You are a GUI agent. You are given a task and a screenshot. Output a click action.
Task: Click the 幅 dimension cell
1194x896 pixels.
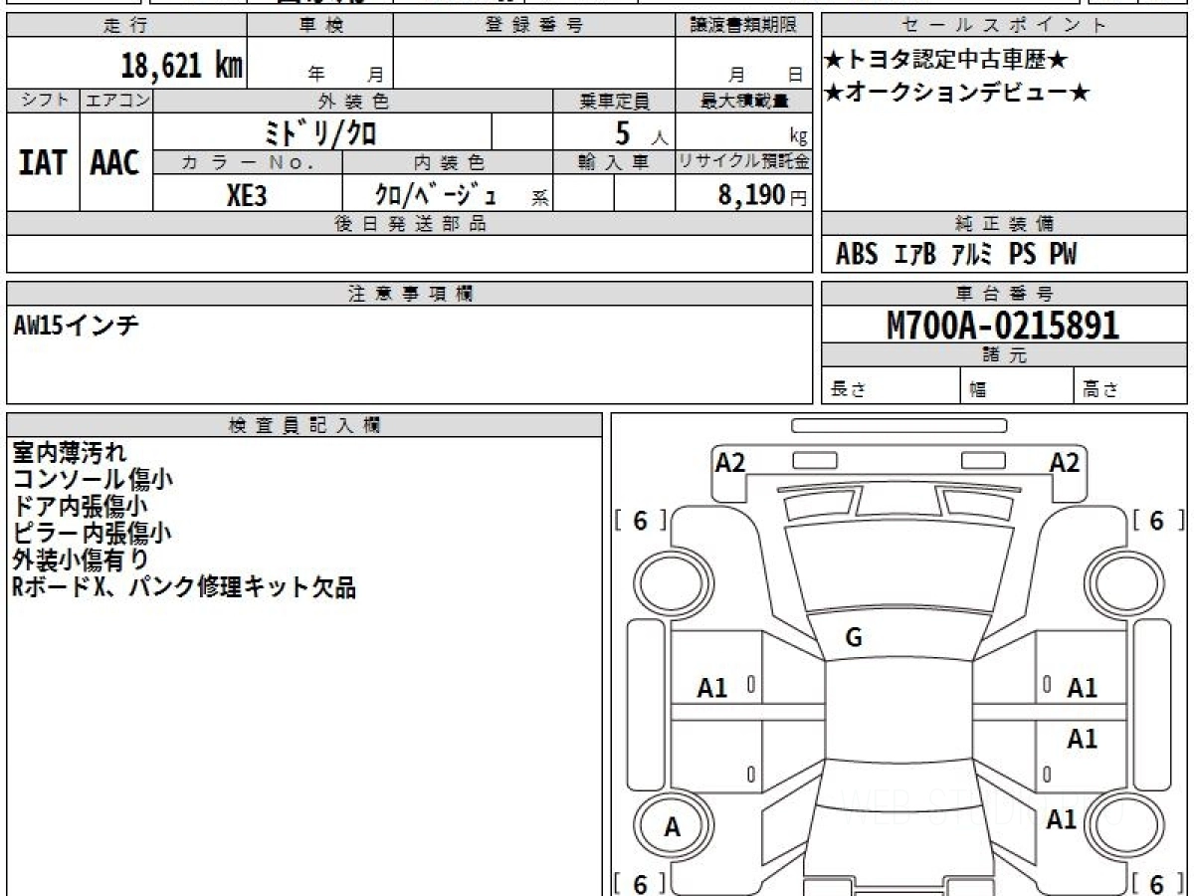(1017, 386)
